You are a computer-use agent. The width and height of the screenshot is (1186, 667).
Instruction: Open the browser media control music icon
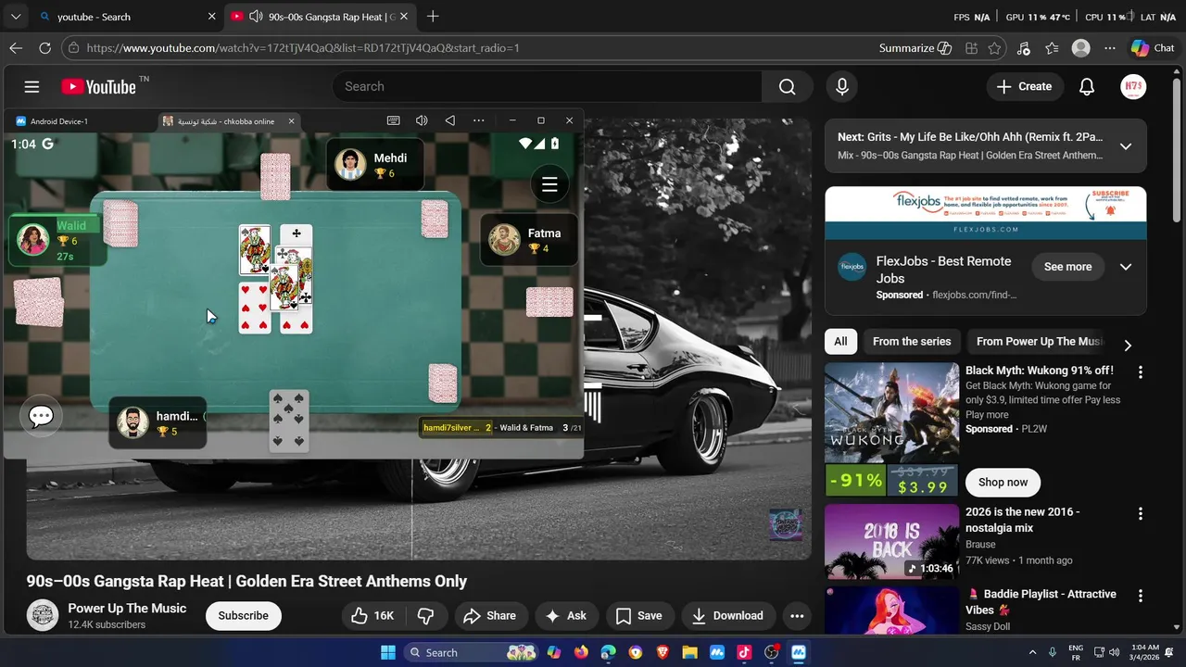1023,48
